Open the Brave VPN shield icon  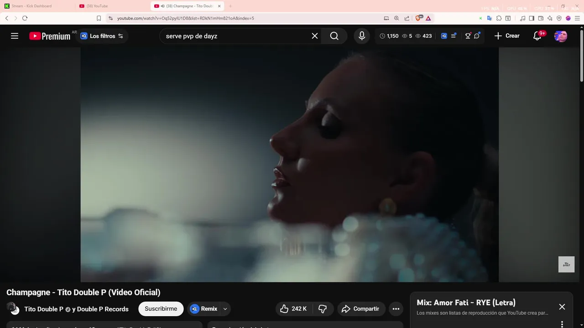pyautogui.click(x=559, y=18)
